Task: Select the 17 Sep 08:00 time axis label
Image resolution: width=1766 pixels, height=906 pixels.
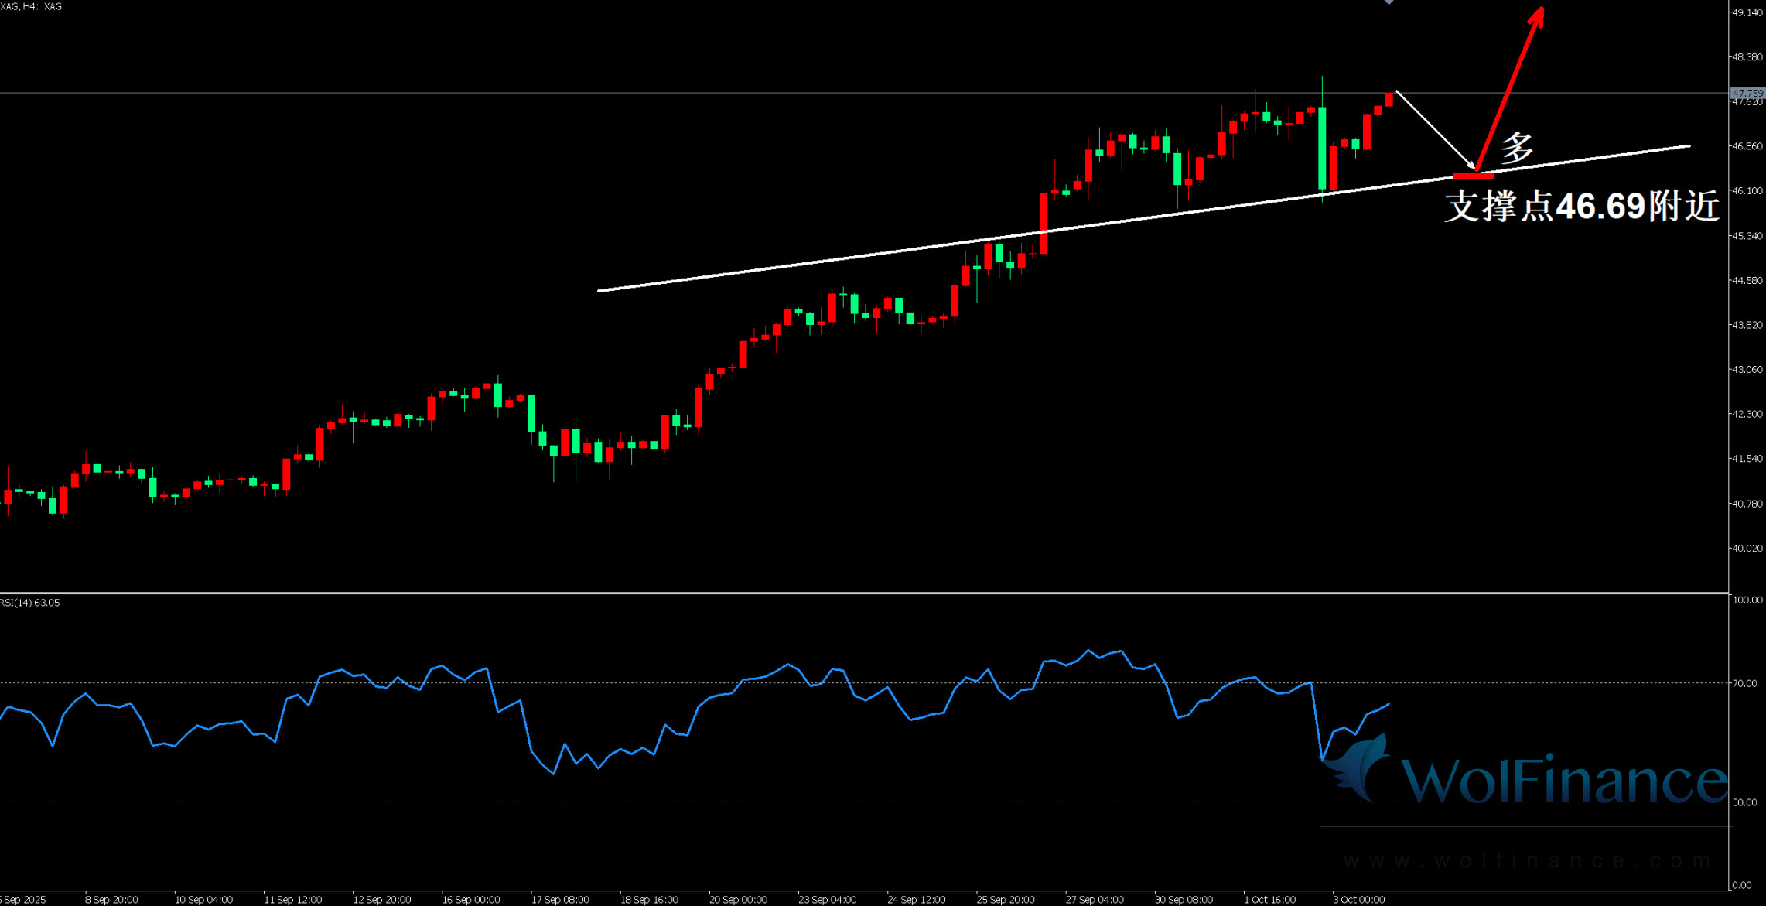Action: (559, 899)
